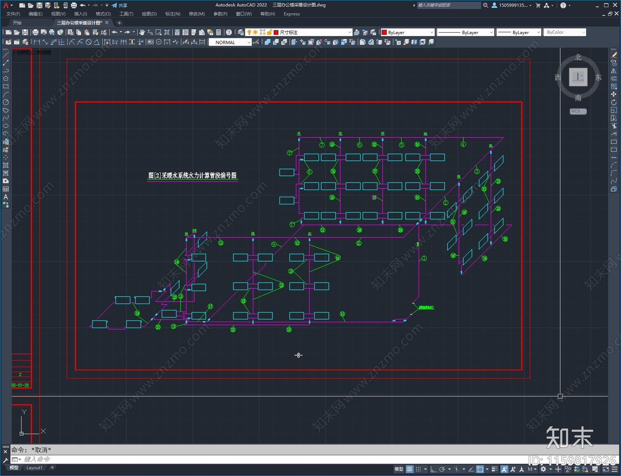Open Layer Properties Manager icon
This screenshot has height=476, width=621.
[241, 32]
